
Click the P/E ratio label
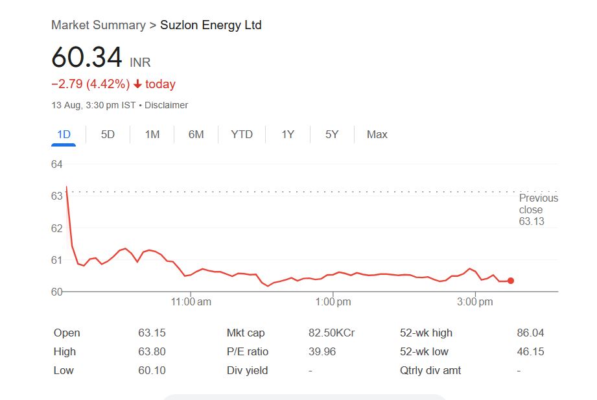pyautogui.click(x=247, y=352)
